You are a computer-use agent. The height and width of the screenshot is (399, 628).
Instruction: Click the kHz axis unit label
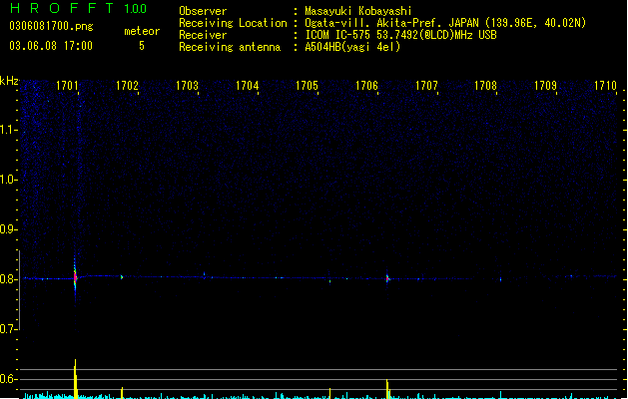(9, 81)
